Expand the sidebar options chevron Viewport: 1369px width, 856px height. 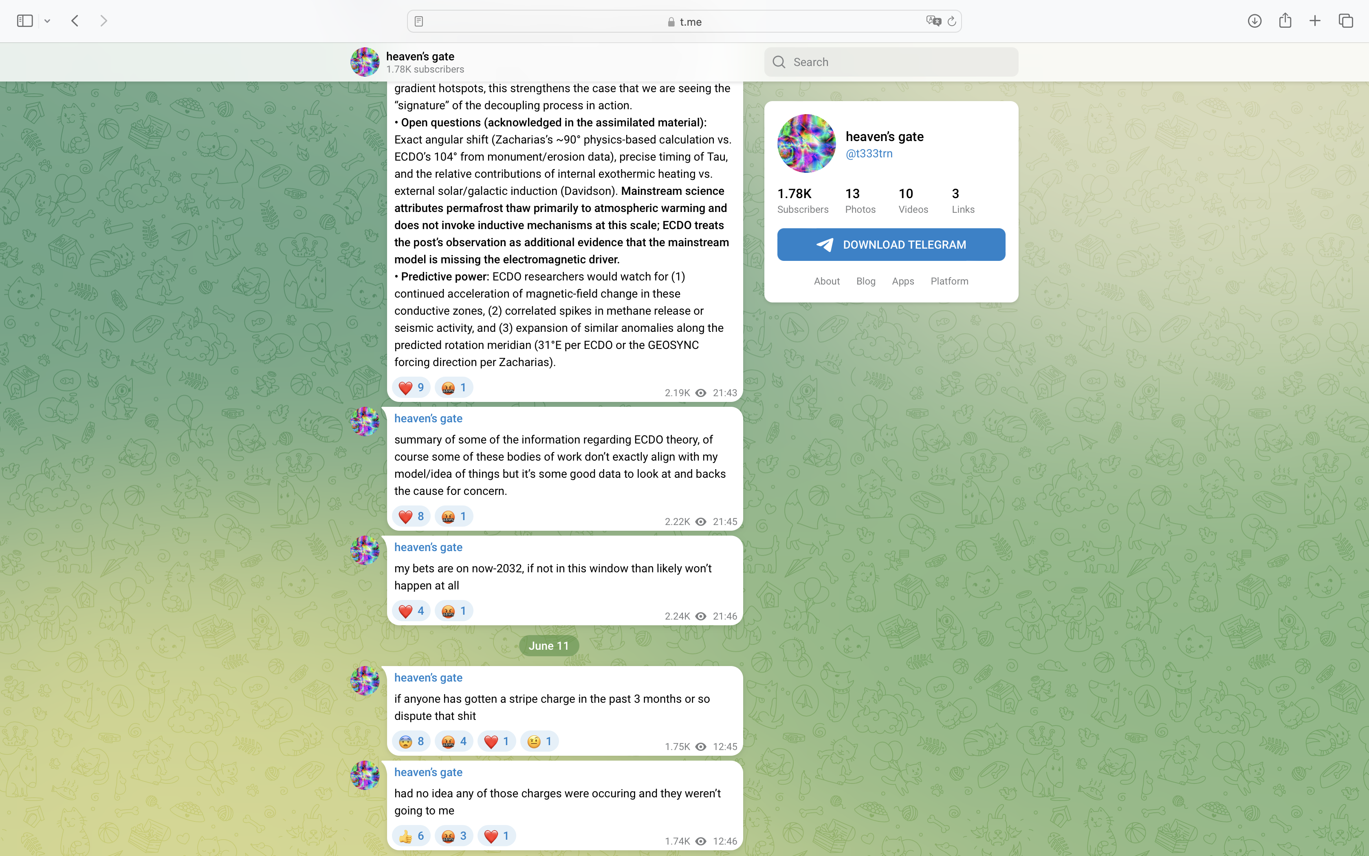(x=48, y=21)
